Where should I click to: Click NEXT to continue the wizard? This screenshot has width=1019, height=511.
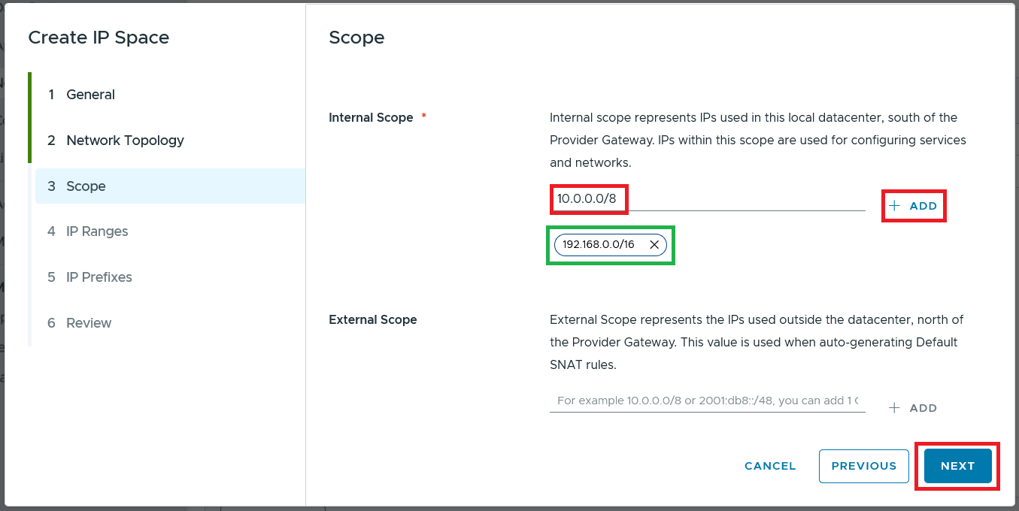[957, 466]
